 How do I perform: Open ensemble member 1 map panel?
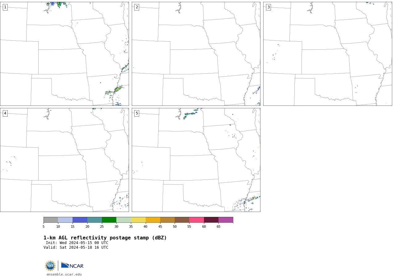click(x=64, y=54)
